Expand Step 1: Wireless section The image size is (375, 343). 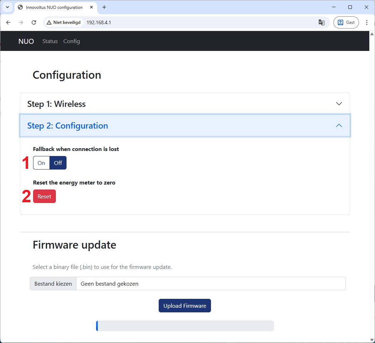[185, 104]
